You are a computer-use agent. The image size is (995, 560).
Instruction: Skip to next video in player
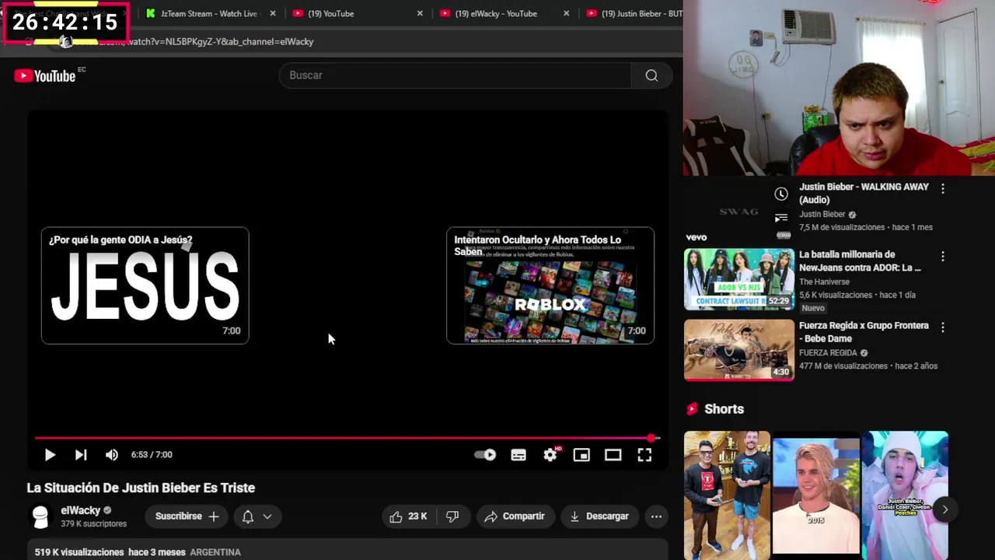[81, 455]
